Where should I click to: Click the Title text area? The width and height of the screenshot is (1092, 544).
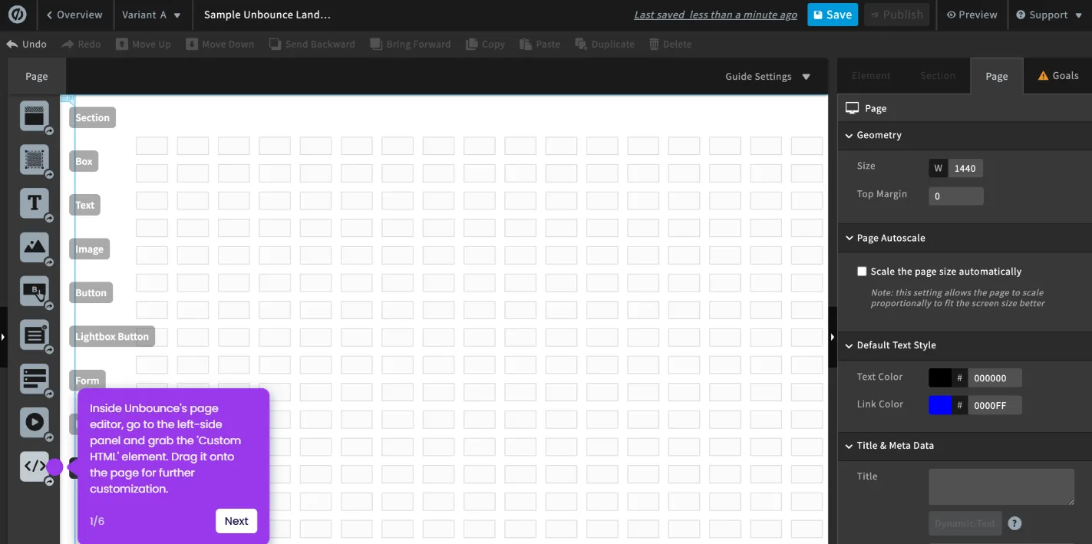(x=1001, y=487)
